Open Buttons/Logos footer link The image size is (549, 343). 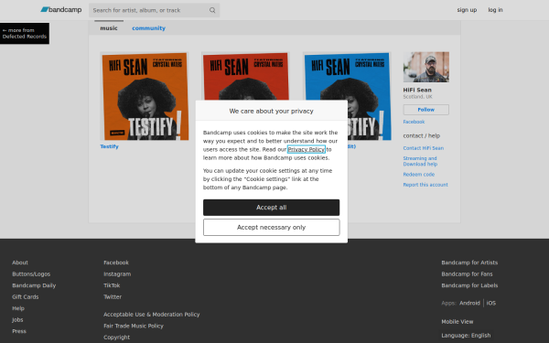pyautogui.click(x=31, y=274)
